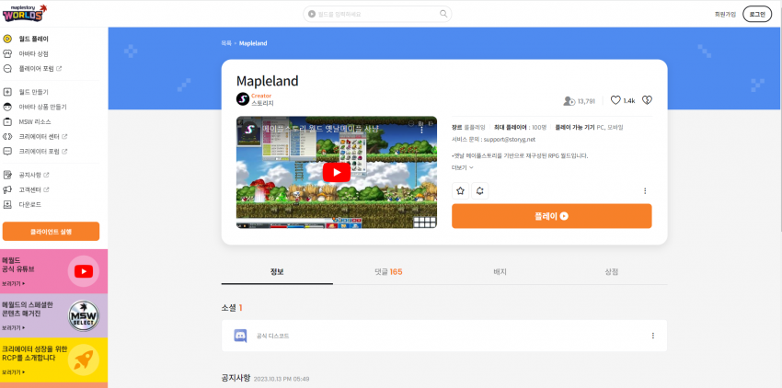Open 월드 만들기 in the sidebar
Screen dimensions: 782x388
pyautogui.click(x=33, y=92)
